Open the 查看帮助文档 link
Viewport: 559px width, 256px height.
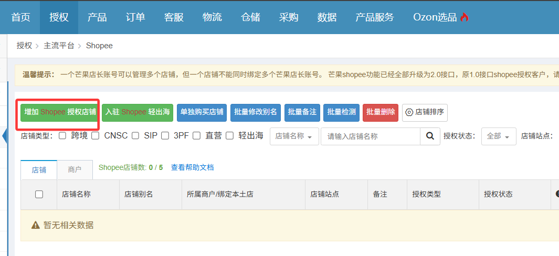pos(192,167)
